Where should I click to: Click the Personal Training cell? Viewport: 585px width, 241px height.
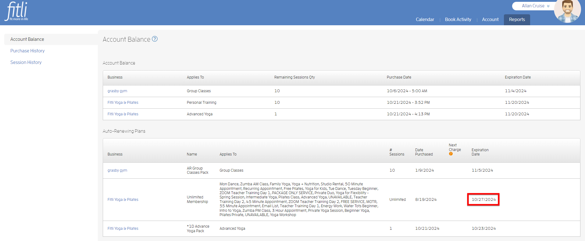(202, 103)
